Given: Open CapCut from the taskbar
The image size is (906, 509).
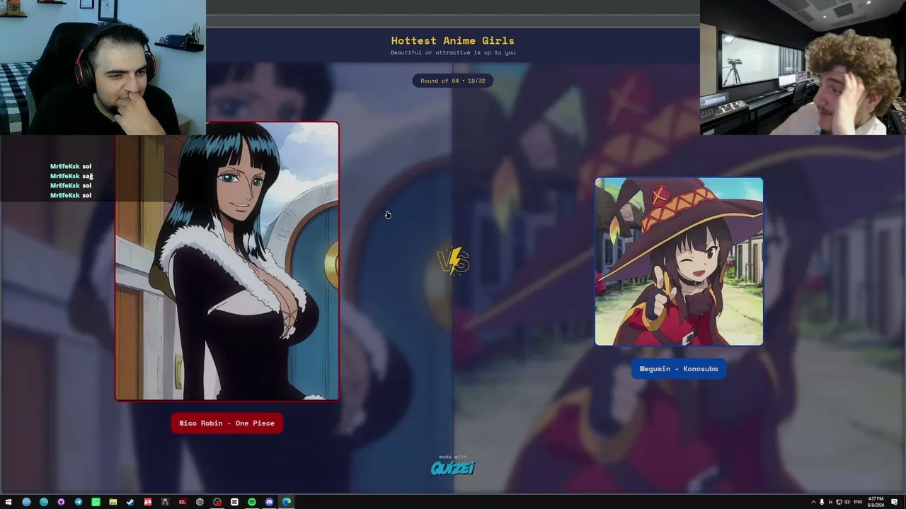Looking at the screenshot, I should [x=234, y=502].
